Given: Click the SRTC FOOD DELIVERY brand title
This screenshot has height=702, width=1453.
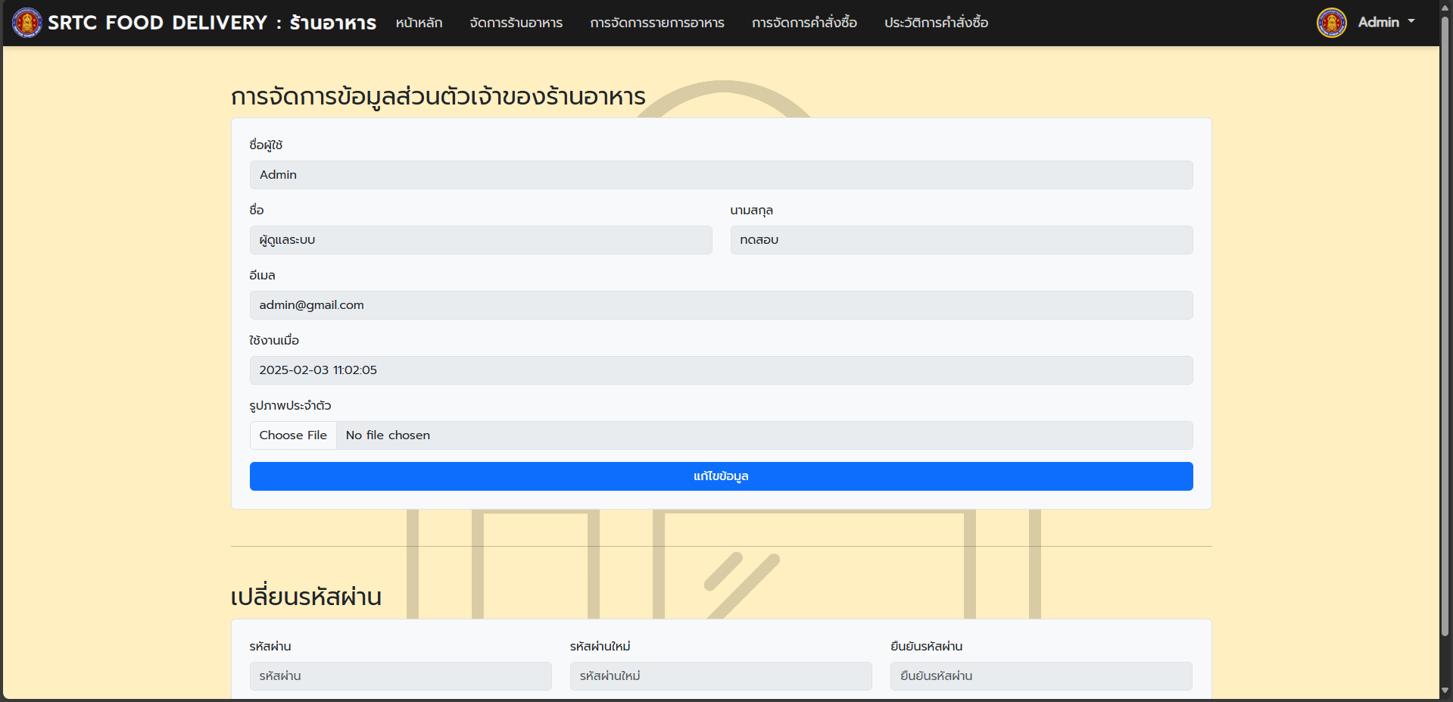Looking at the screenshot, I should click(x=212, y=23).
